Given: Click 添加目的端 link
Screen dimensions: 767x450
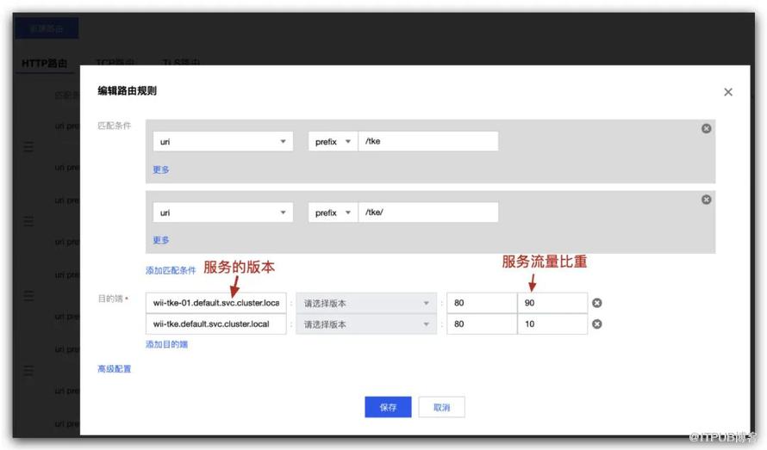Looking at the screenshot, I should coord(167,344).
